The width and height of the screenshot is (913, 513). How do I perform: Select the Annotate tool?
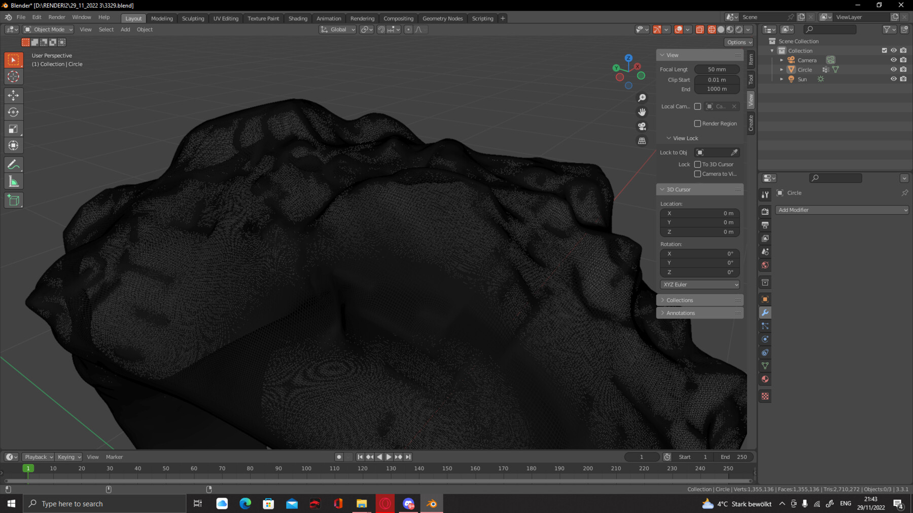pyautogui.click(x=13, y=164)
